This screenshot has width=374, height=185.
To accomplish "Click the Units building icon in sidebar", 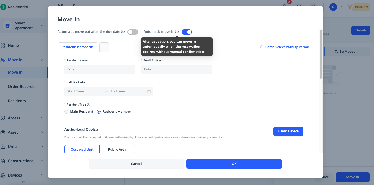I will (x=3, y=147).
